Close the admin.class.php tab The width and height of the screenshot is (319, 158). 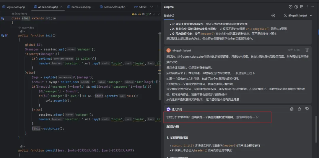[x=62, y=7]
